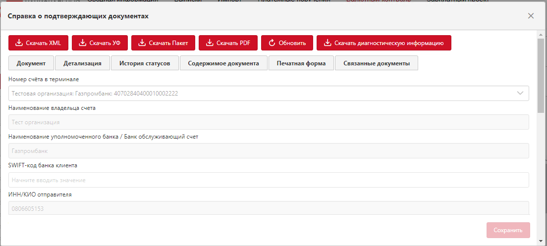Download the УФ file
Screen dimensions: 547x246
[x=100, y=43]
